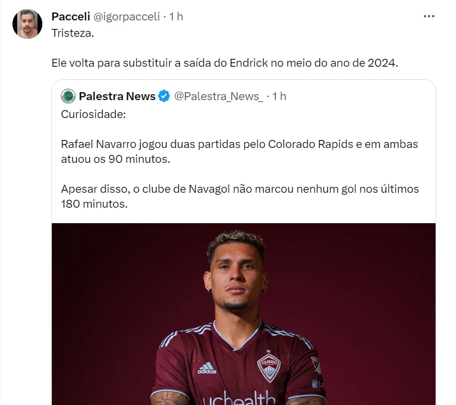This screenshot has width=456, height=405.
Task: Click the adidas logo on the jersey
Action: pos(206,368)
